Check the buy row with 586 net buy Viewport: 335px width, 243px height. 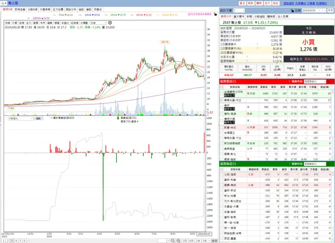(221, 107)
